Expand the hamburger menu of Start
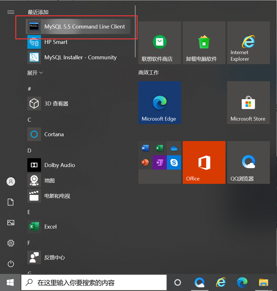The width and height of the screenshot is (277, 291). coord(11,12)
